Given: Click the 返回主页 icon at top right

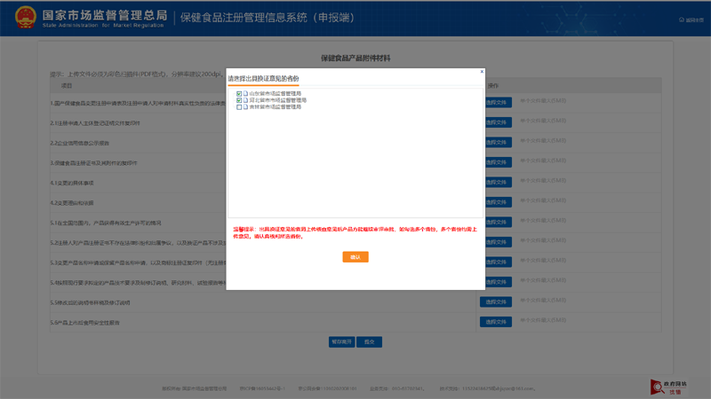Looking at the screenshot, I should click(682, 20).
